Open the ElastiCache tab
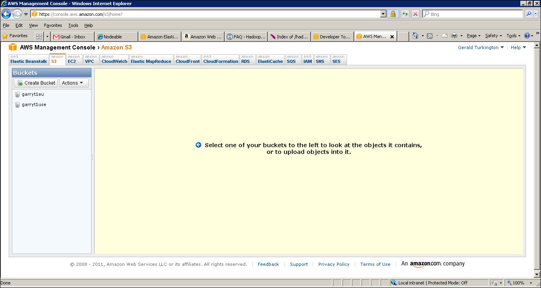 click(x=270, y=60)
